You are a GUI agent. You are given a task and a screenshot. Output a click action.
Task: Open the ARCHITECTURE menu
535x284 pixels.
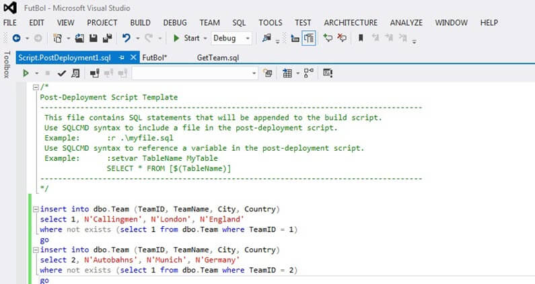tap(350, 22)
